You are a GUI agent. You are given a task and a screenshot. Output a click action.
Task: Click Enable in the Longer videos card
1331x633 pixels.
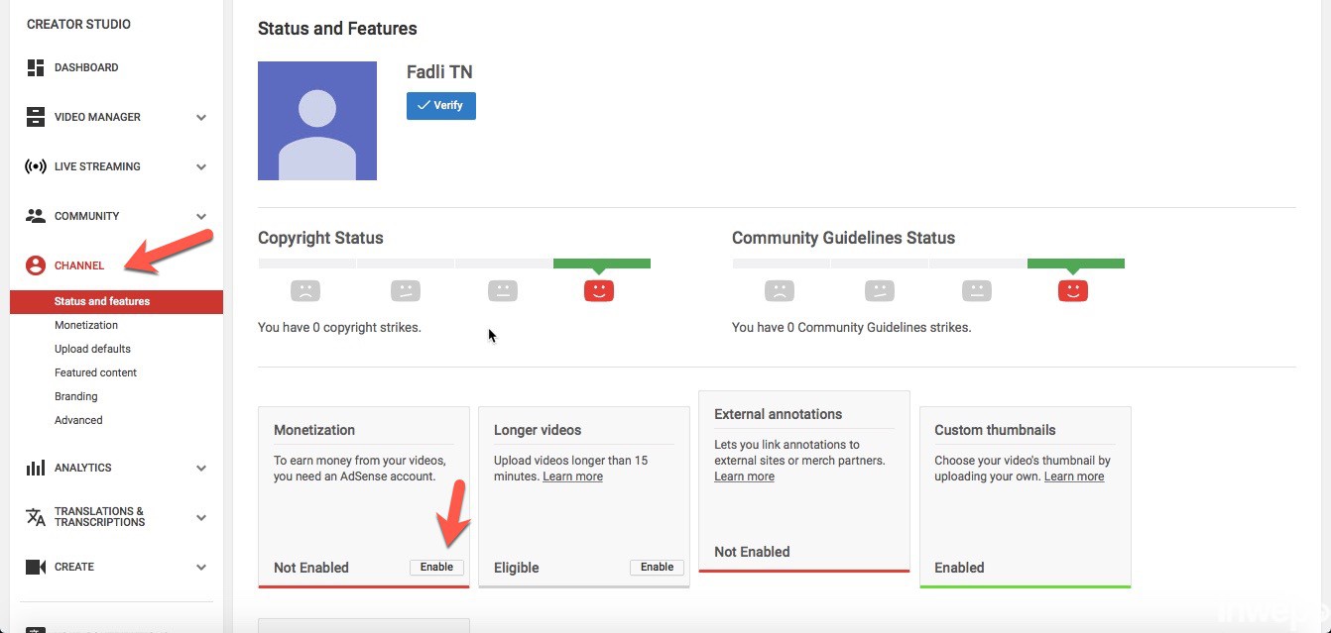click(657, 567)
